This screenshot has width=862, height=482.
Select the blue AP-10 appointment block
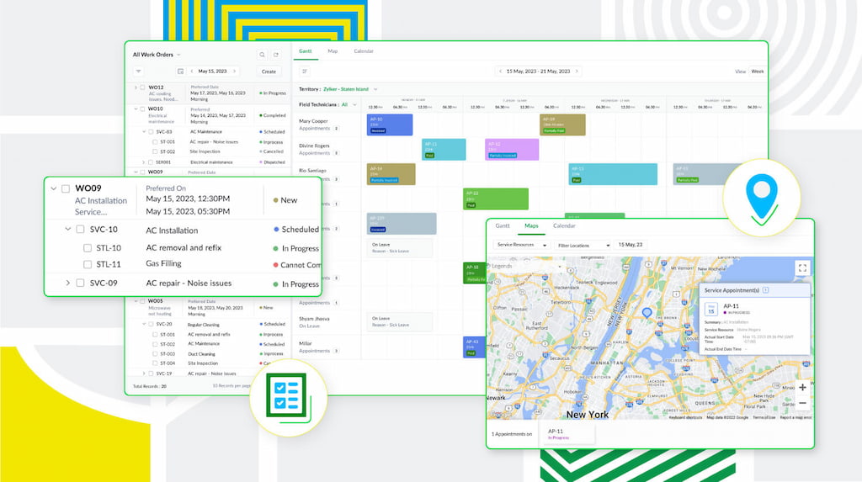coord(389,124)
